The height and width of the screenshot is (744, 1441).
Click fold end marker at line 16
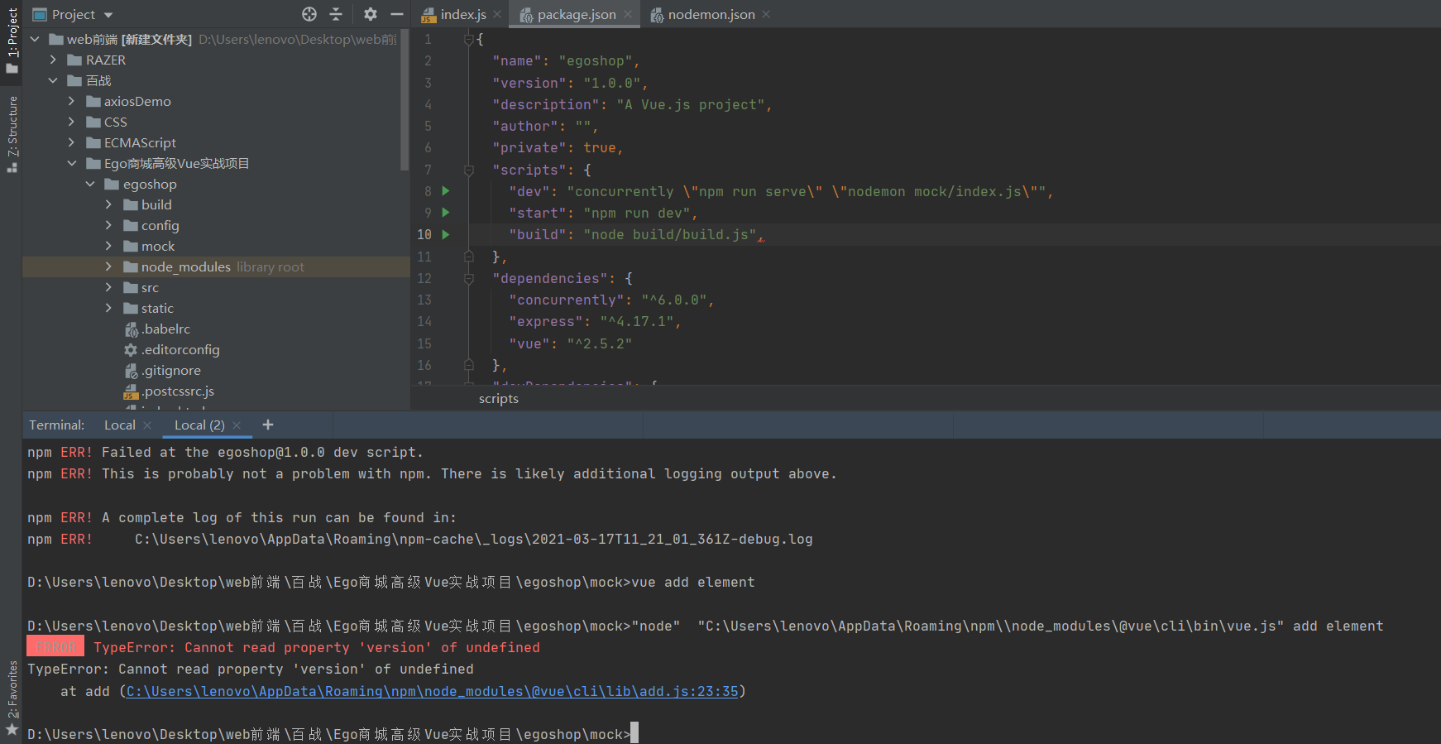(x=468, y=365)
